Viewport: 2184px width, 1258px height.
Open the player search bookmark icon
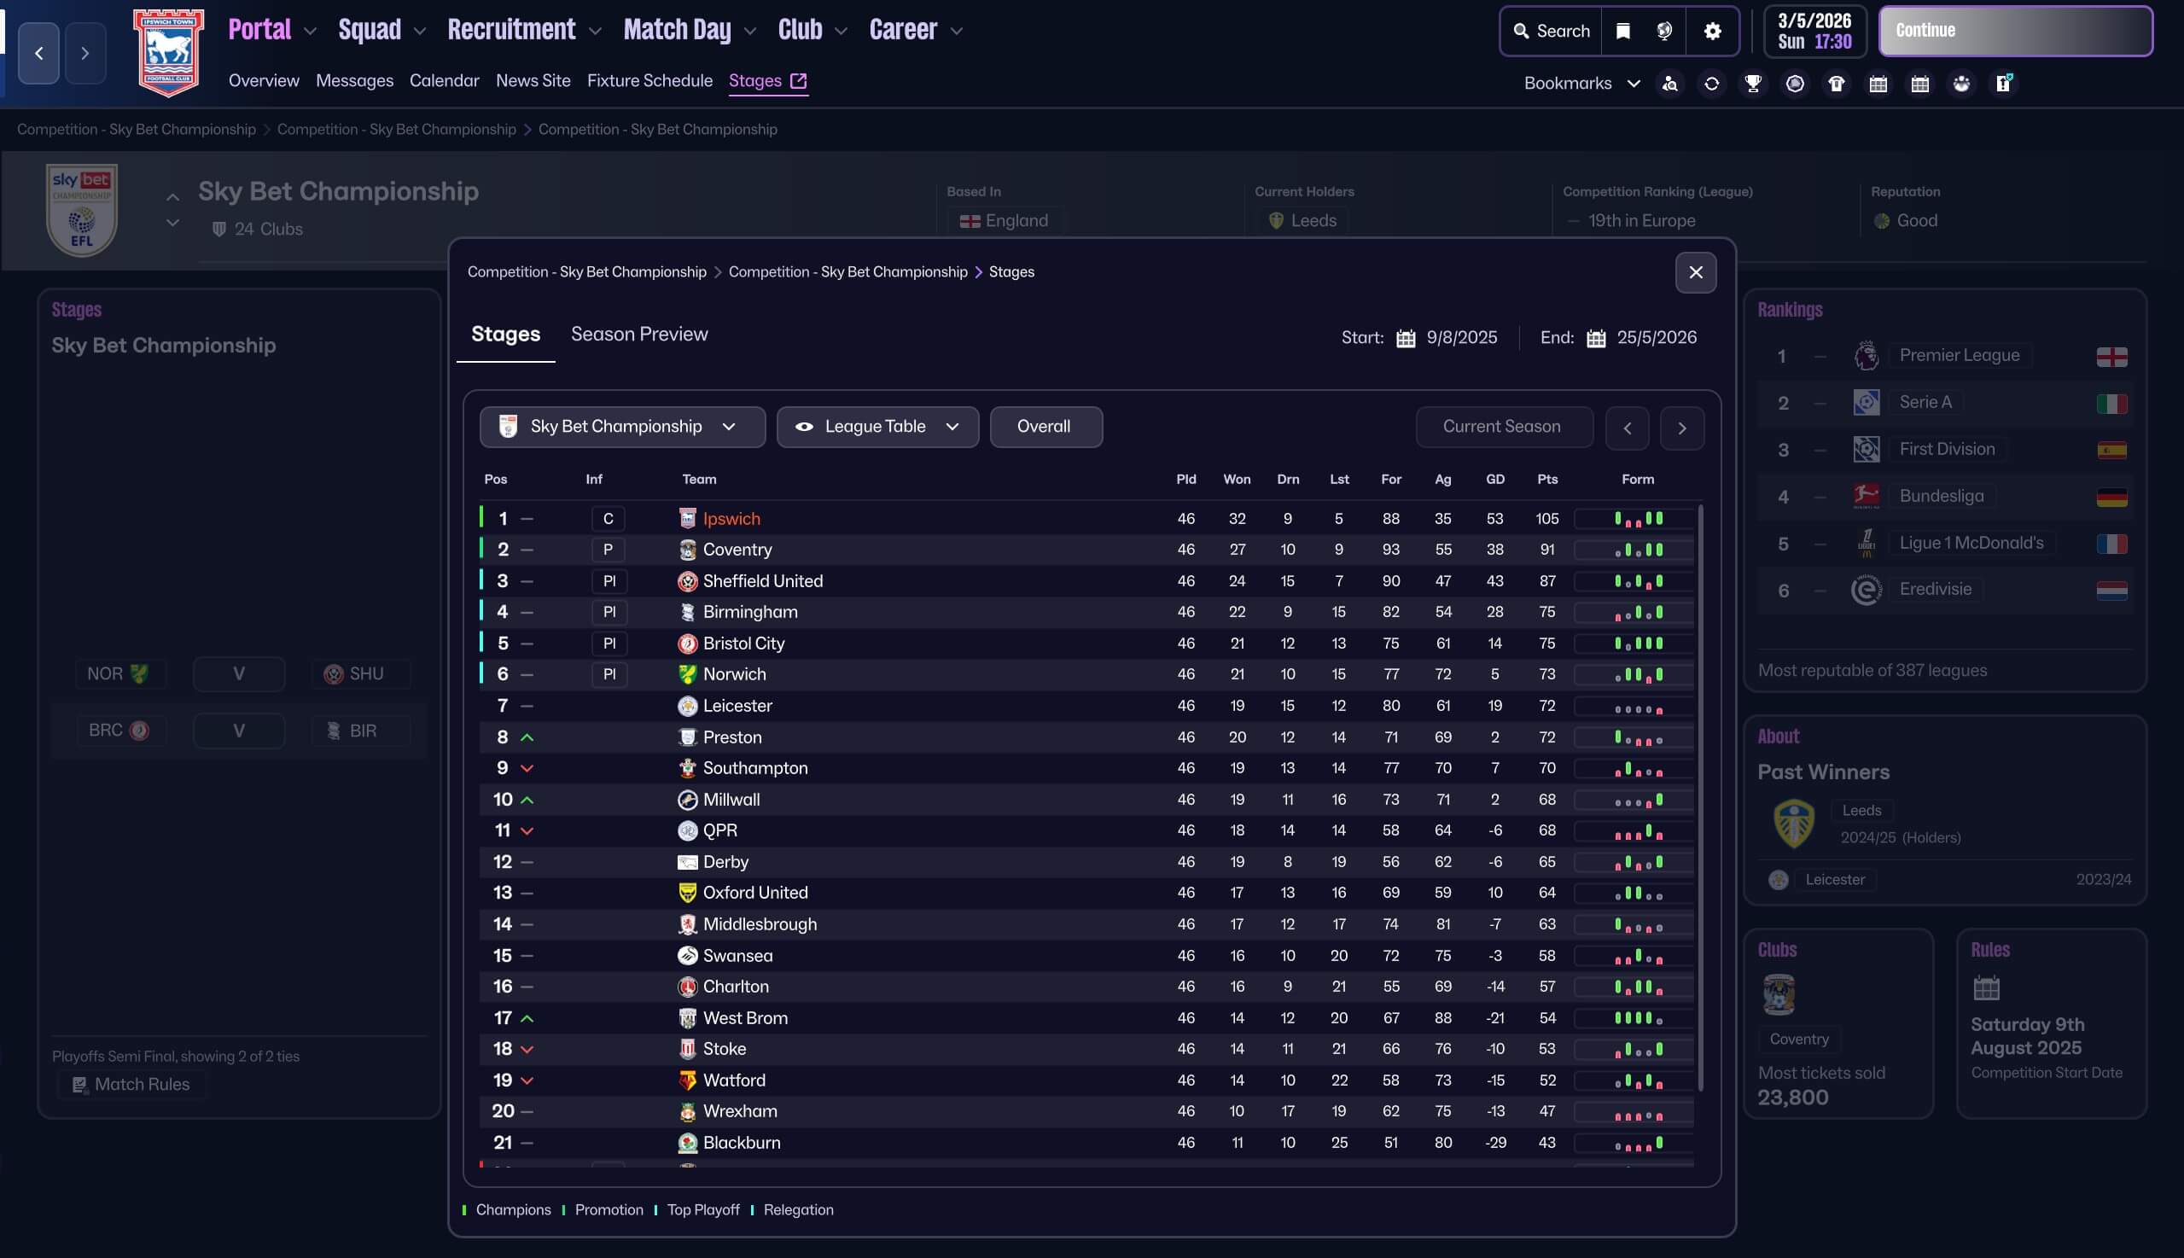(1670, 84)
